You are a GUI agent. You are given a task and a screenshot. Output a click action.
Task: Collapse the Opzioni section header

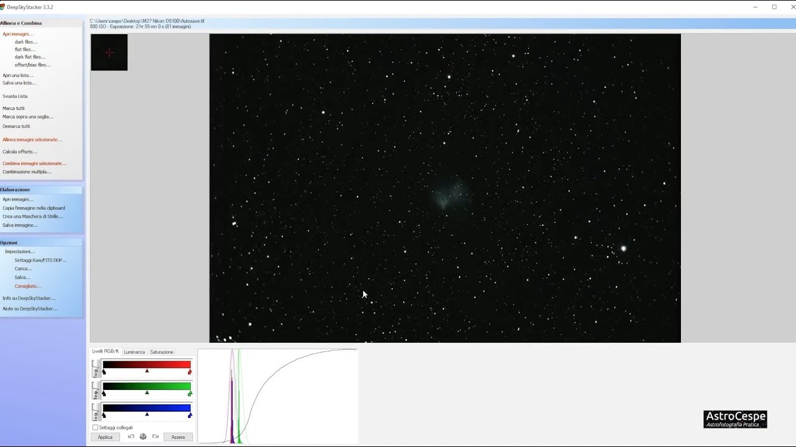pyautogui.click(x=41, y=243)
